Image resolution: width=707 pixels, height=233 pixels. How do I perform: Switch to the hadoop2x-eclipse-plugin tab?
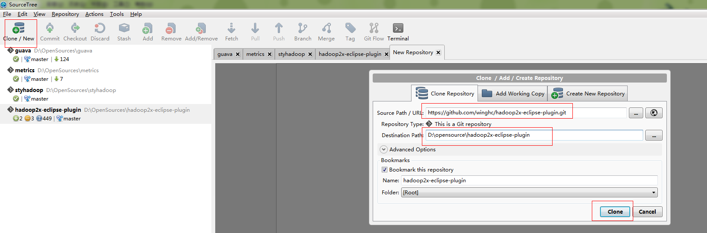coord(350,54)
